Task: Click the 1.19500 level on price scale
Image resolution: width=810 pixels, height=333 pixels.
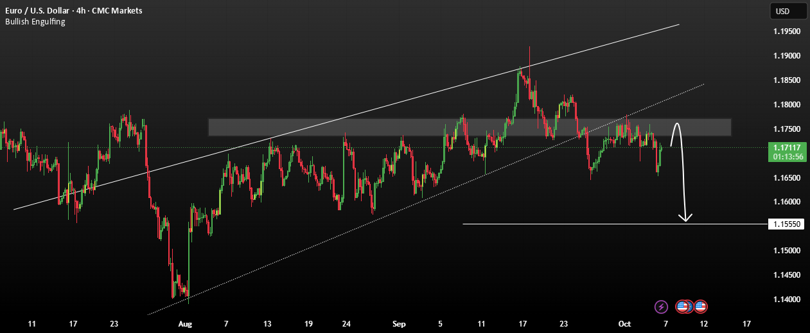Action: [x=788, y=32]
